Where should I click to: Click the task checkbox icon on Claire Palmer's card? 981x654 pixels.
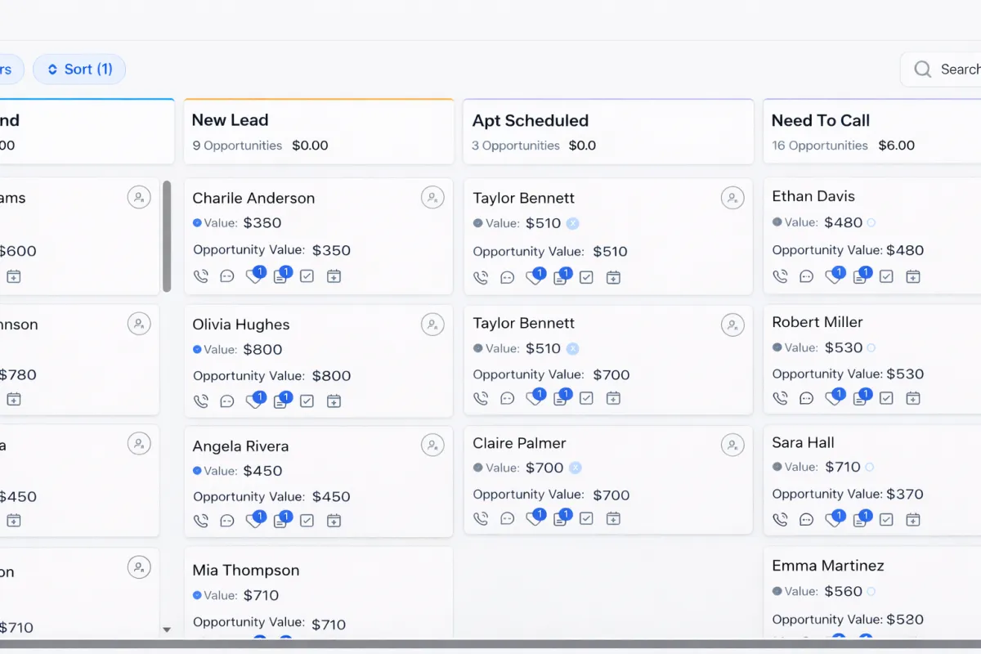[586, 518]
